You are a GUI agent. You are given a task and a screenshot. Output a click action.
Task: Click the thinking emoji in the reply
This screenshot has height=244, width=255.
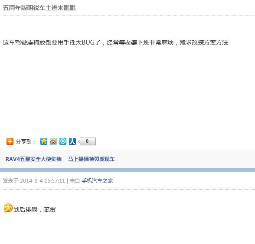8,208
